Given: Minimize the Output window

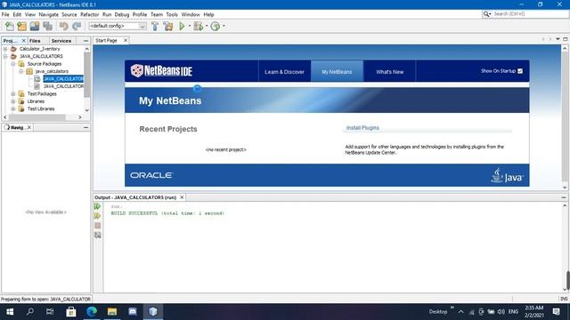Looking at the screenshot, I should 564,197.
